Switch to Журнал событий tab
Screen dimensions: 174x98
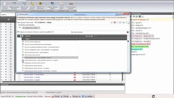(x=32, y=92)
